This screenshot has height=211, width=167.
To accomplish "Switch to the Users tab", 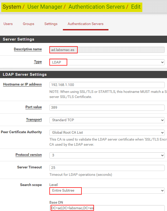I will point(8,24).
